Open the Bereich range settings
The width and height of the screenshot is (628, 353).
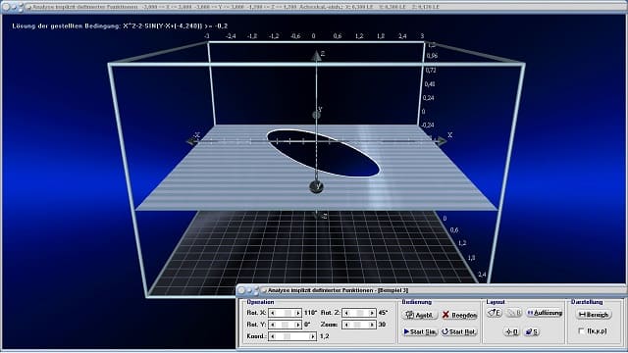pyautogui.click(x=594, y=315)
